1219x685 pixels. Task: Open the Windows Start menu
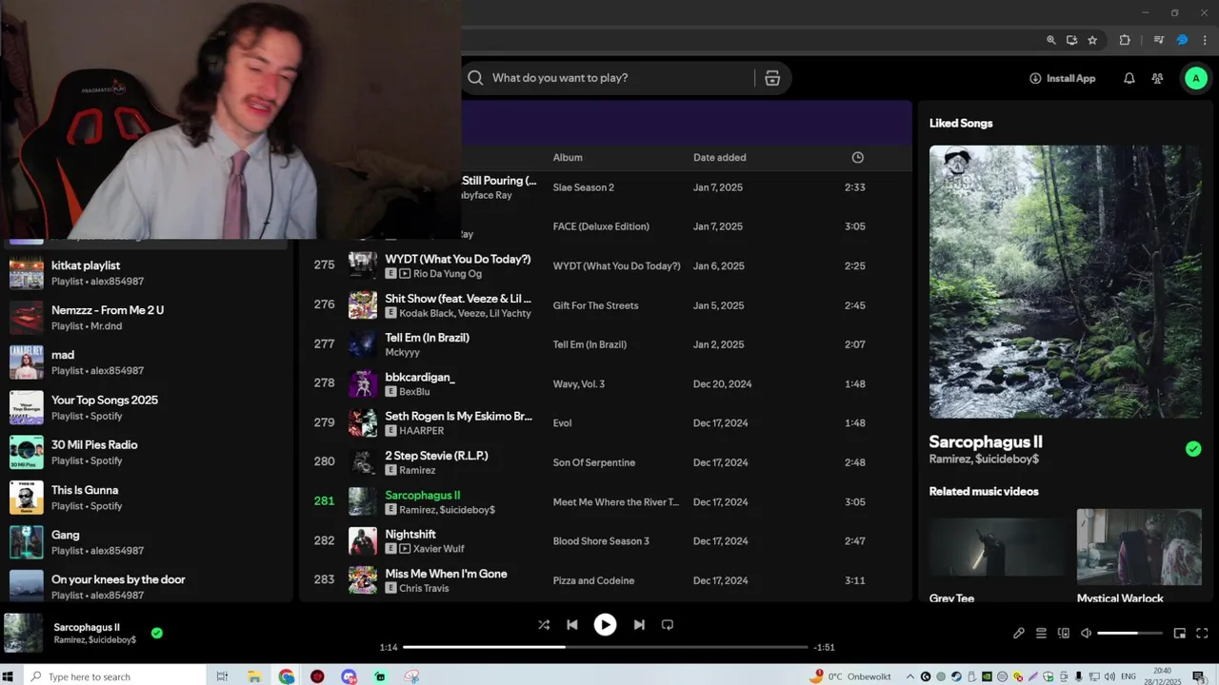click(x=9, y=676)
